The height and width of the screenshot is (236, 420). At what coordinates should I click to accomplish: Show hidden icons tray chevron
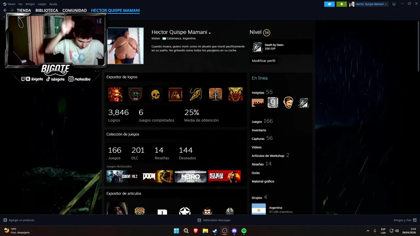coord(367,231)
